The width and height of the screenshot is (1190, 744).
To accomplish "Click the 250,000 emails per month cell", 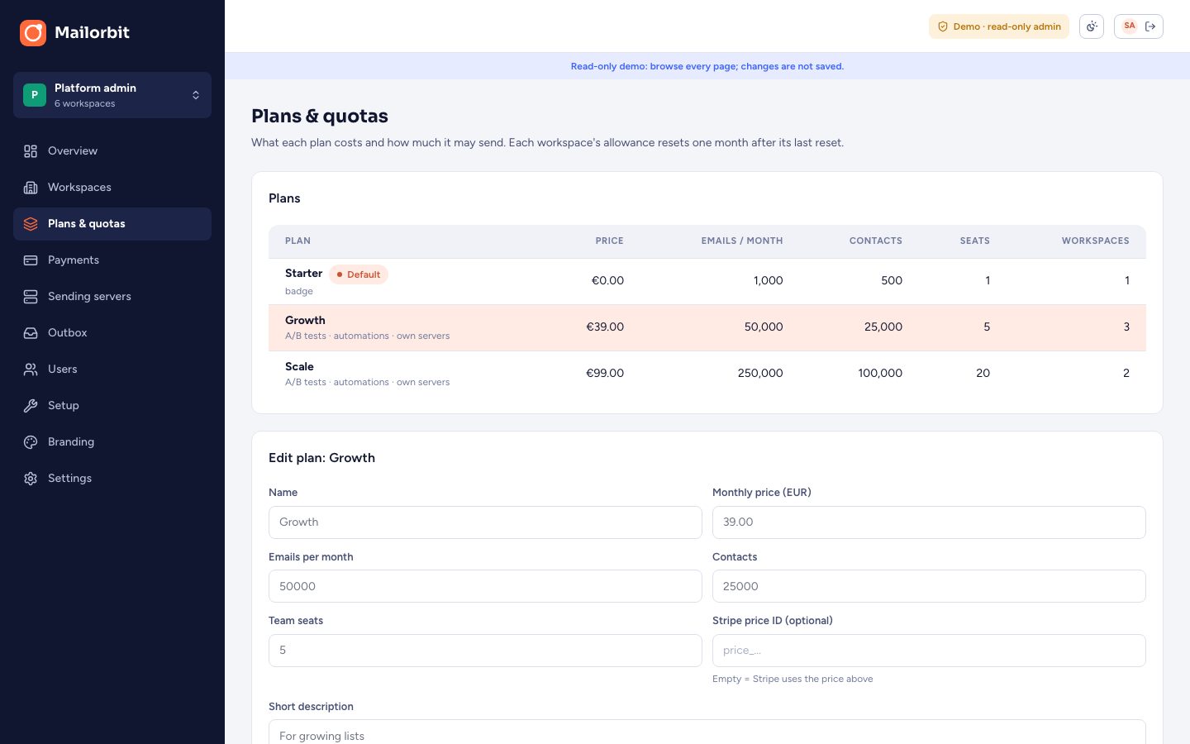I will coord(760,374).
